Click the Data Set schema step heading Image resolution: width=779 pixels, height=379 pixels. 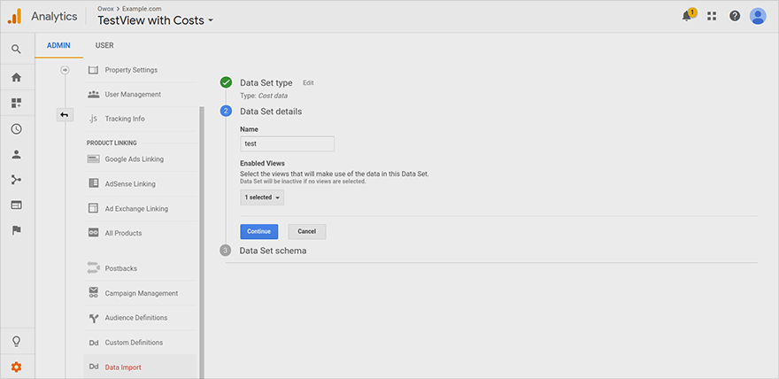pyautogui.click(x=273, y=251)
